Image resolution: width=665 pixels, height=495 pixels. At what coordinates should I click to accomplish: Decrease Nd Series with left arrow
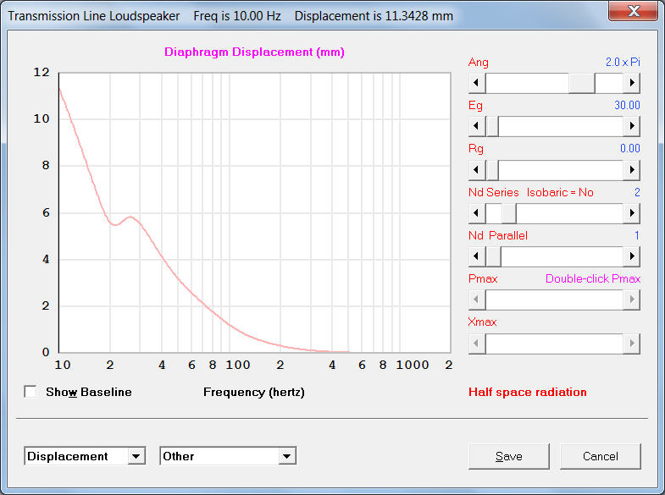tap(477, 213)
